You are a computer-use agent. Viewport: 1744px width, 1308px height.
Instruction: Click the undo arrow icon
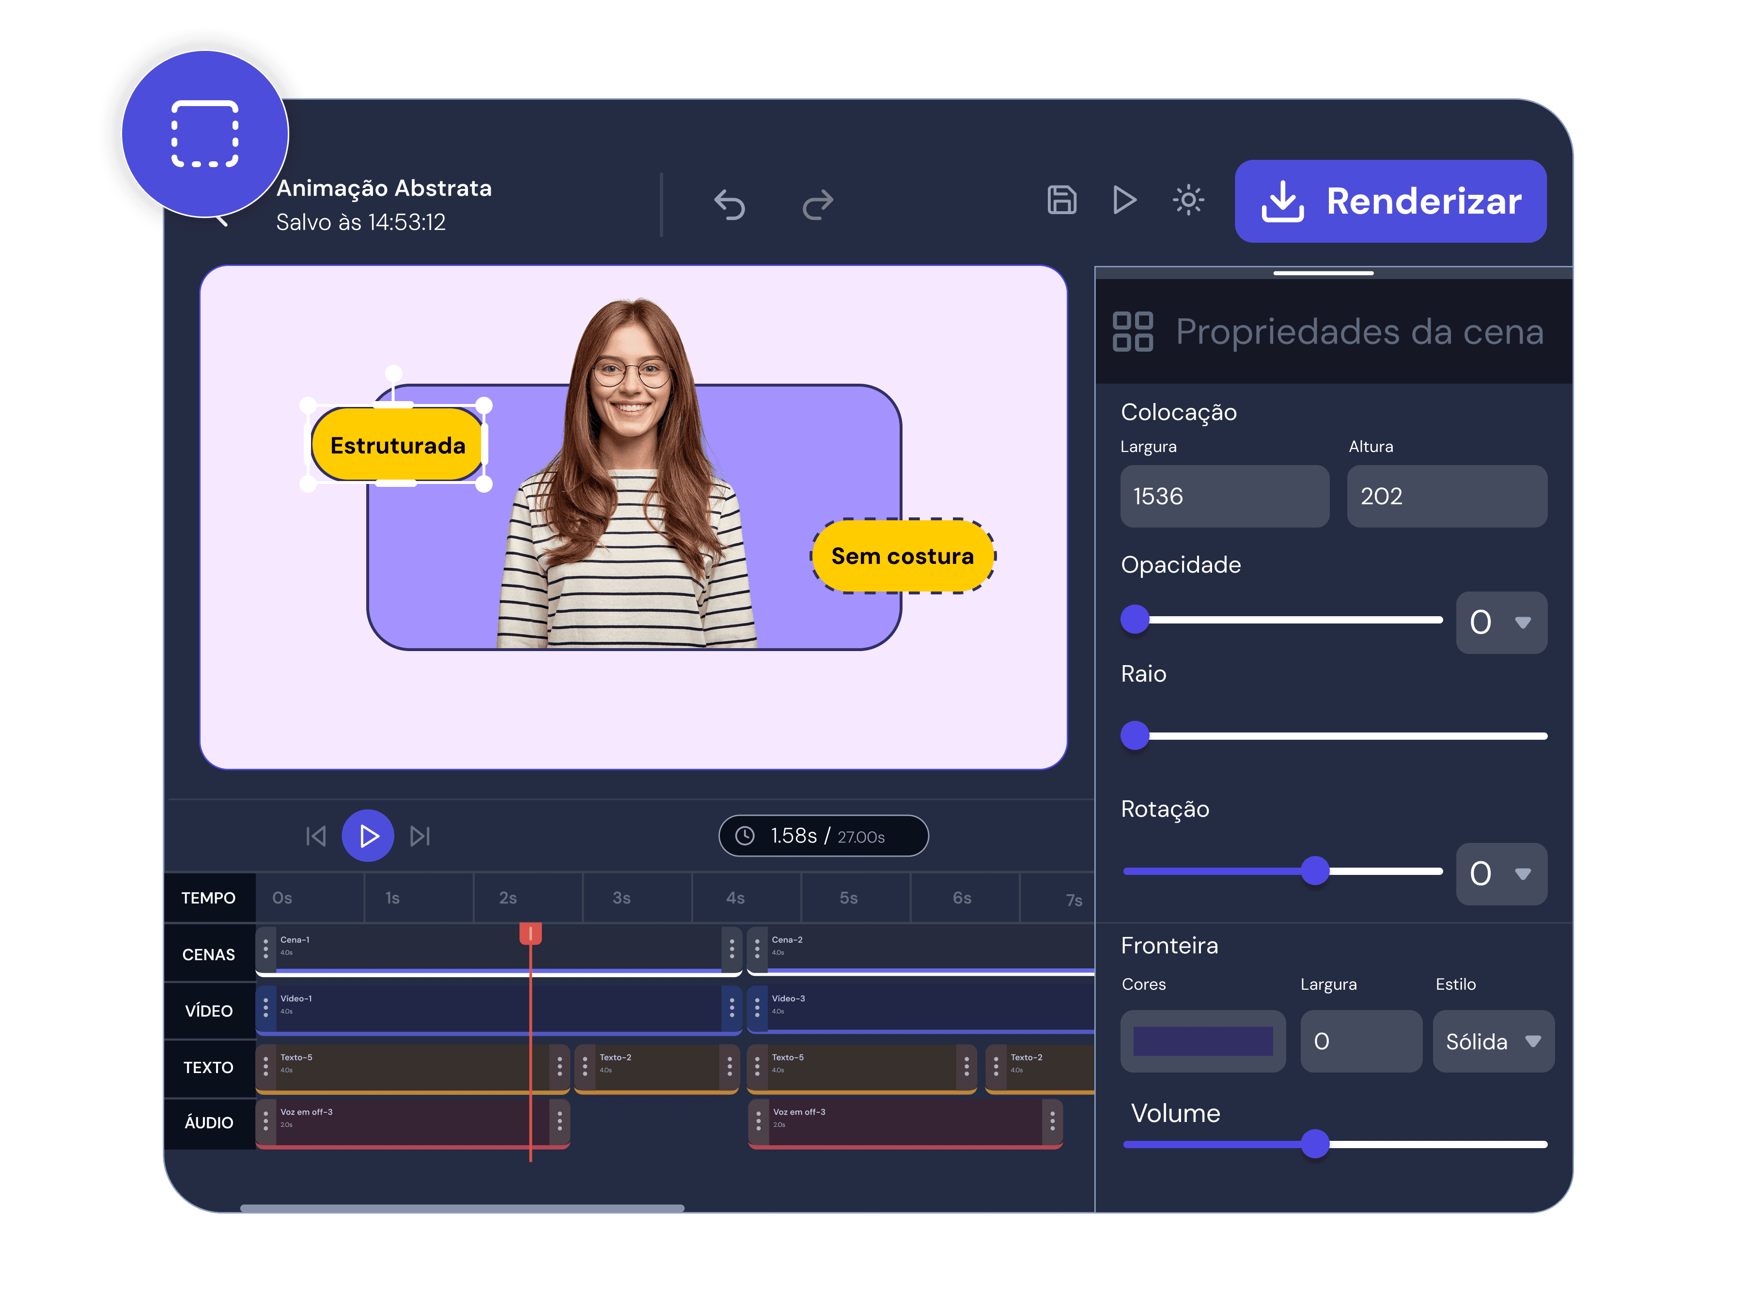[729, 204]
